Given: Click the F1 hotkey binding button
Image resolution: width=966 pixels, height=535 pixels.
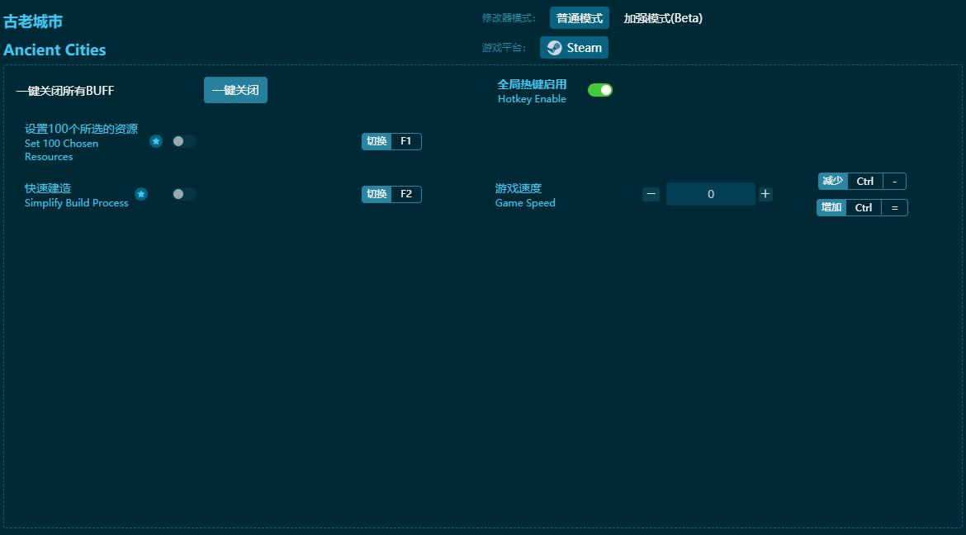Looking at the screenshot, I should pos(406,141).
